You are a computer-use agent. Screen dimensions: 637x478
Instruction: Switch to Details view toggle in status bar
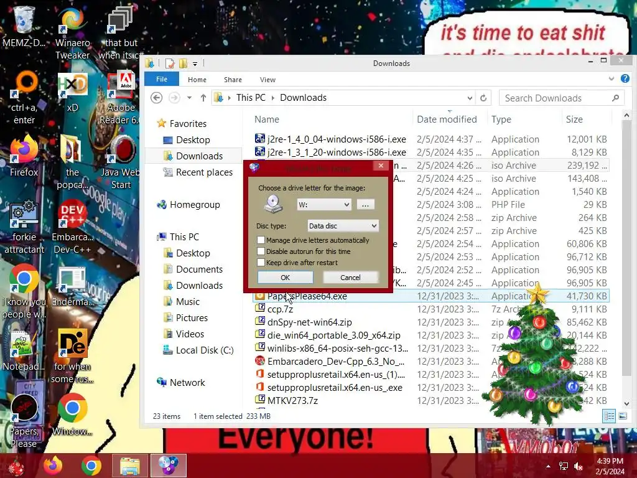tap(609, 416)
